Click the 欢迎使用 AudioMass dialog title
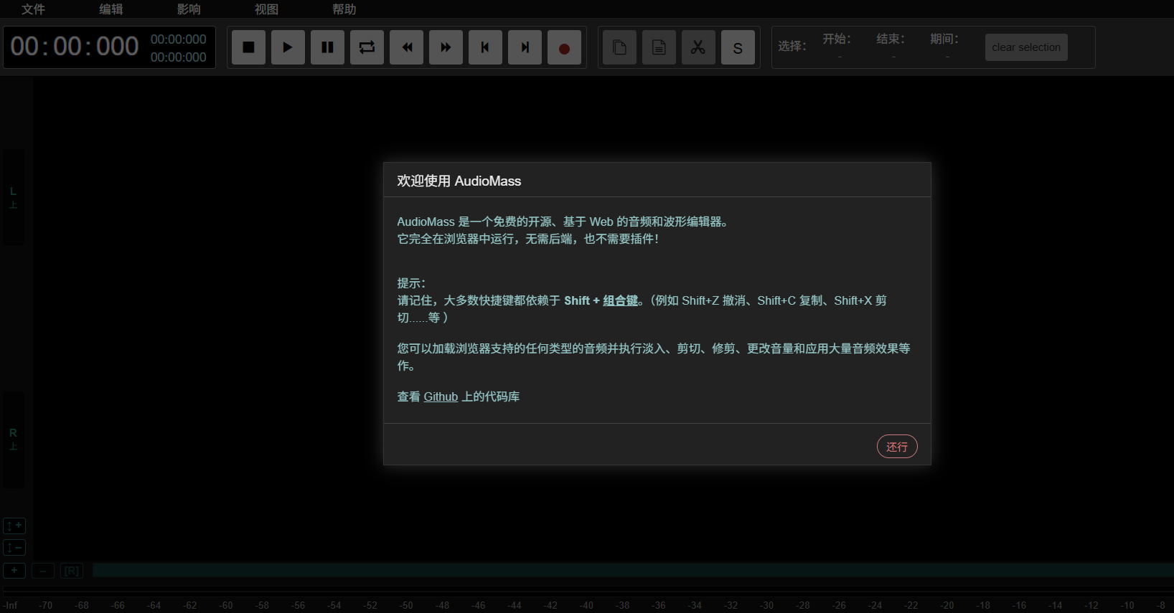Image resolution: width=1174 pixels, height=613 pixels. point(459,181)
